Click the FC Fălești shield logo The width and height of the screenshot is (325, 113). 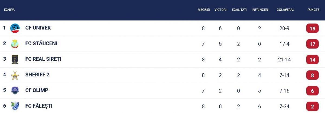(x=15, y=106)
